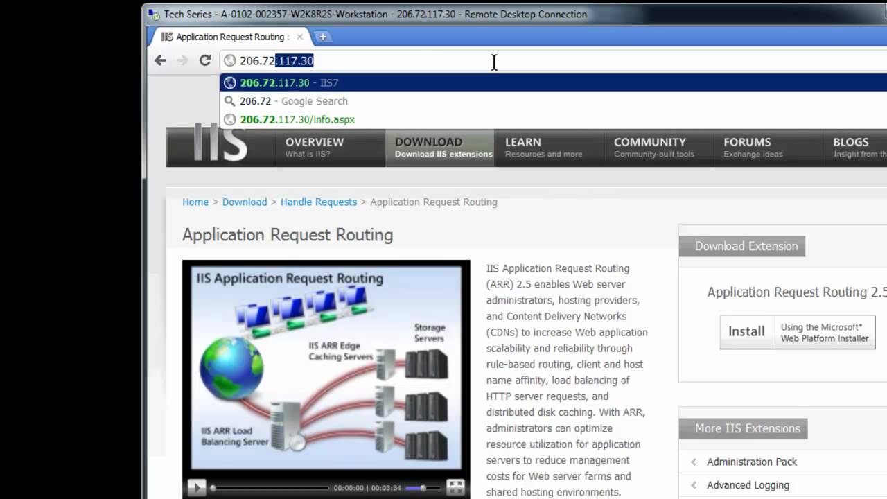Click the Using the Microsoft Web Platform Installer text
Viewport: 887px width, 499px height.
(x=825, y=333)
